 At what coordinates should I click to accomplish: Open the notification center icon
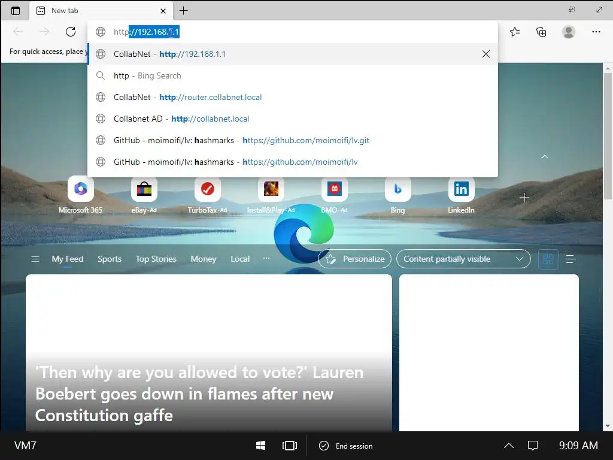click(533, 446)
